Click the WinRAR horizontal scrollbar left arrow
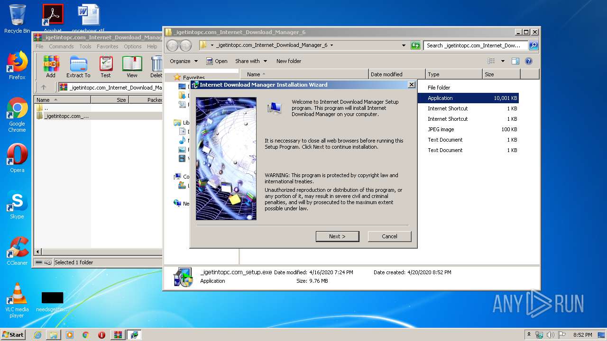Viewport: 607px width, 341px height. 38,251
